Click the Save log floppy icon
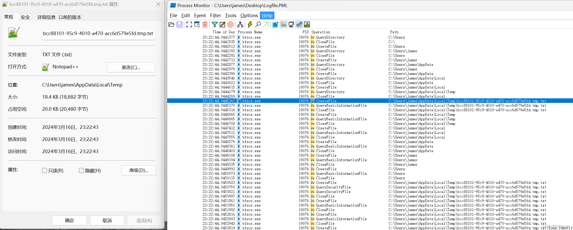 (179, 24)
